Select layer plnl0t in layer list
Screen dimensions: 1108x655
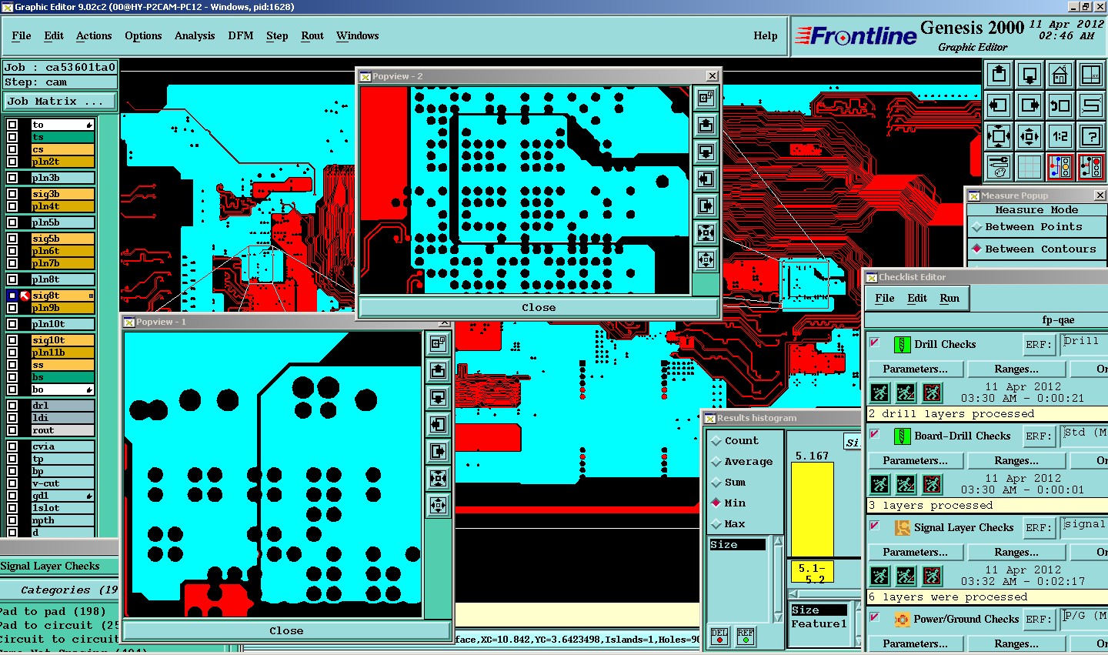(62, 324)
